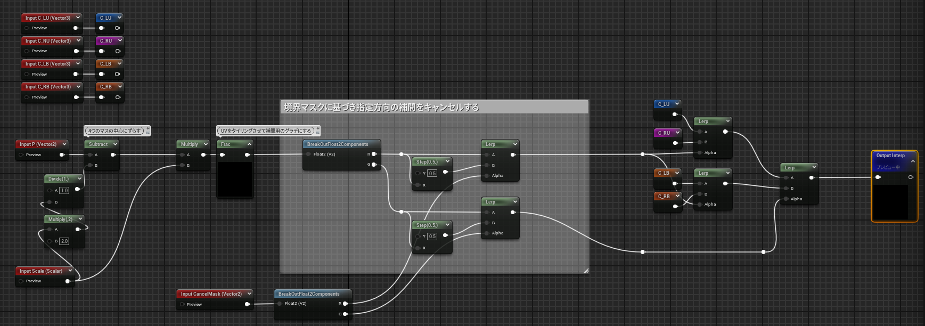Viewport: 925px width, 326px height.
Task: Expand the Input C_RU (Vector3) node chevron
Action: pos(78,40)
